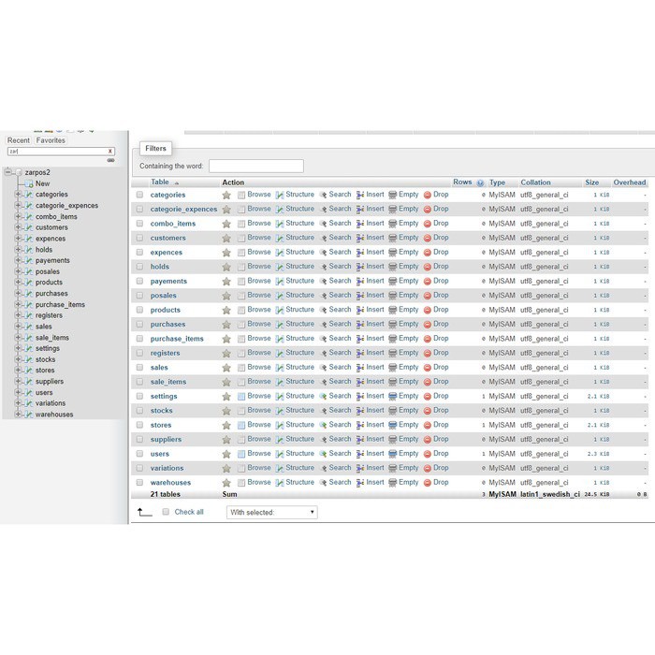655x655 pixels.
Task: Check the users table checkbox
Action: point(140,454)
